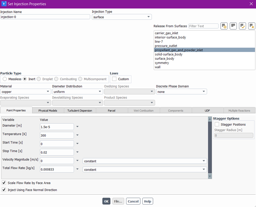Click the Cancel button
The width and height of the screenshot is (256, 207).
(x=133, y=201)
